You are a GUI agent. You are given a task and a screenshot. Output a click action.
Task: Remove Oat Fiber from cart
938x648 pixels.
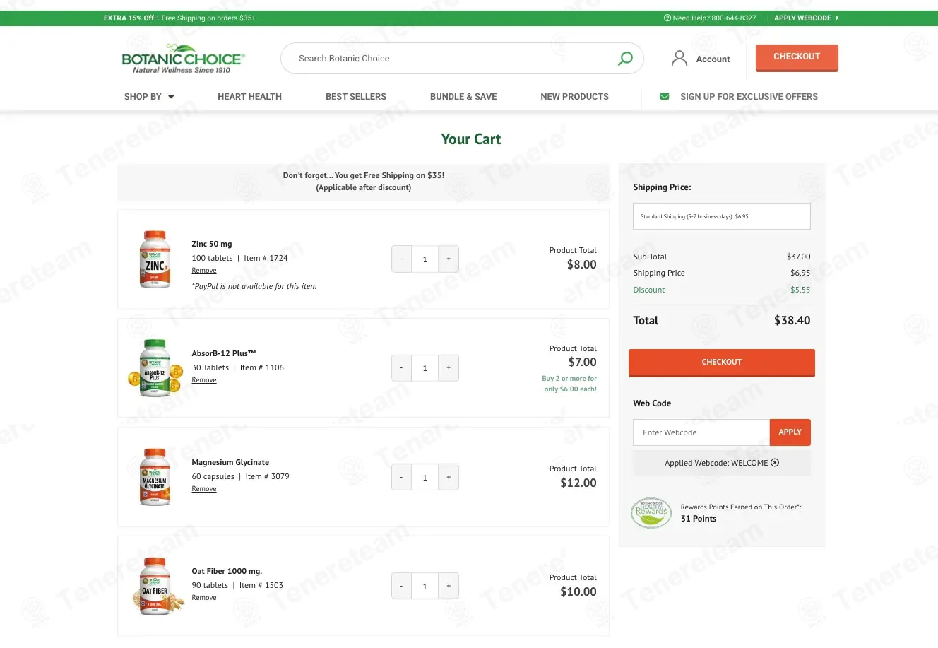coord(204,598)
